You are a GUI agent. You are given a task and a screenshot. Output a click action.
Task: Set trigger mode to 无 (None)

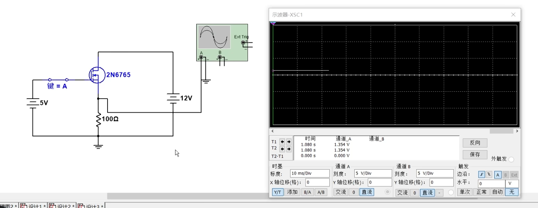coord(512,192)
